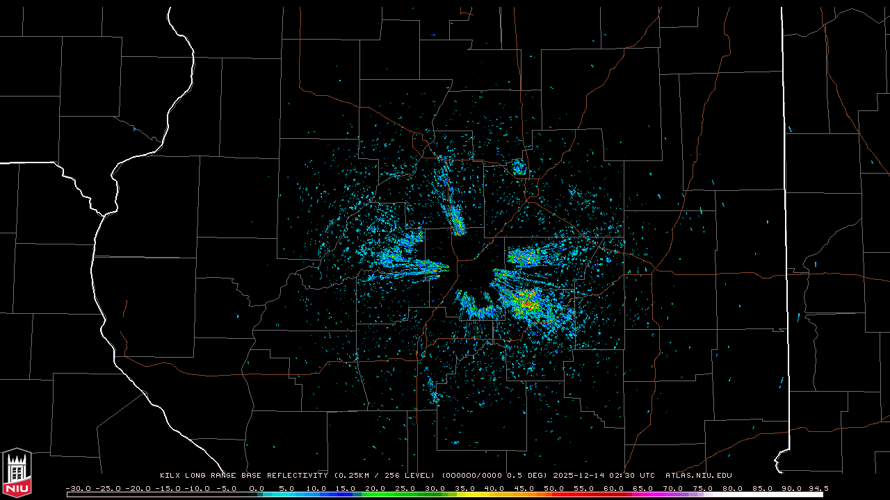890x500 pixels.
Task: Click the 10.0 scale label
Action: pos(316,488)
